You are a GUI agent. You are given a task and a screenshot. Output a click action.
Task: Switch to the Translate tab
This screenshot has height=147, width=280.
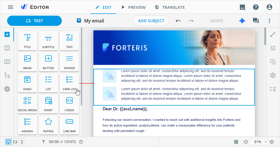(170, 7)
